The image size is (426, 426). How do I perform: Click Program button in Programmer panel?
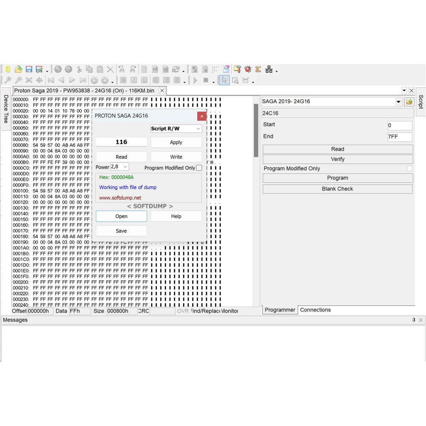(x=338, y=178)
